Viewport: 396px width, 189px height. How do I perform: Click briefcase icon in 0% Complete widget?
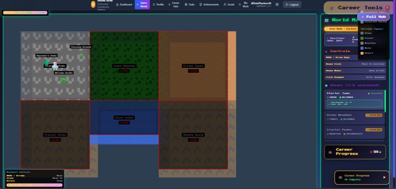click(x=340, y=177)
